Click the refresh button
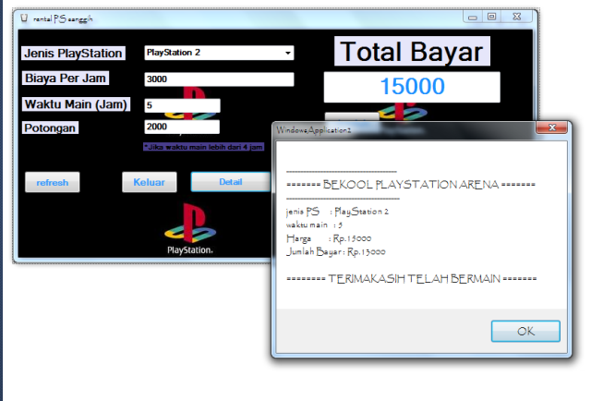The image size is (591, 401). pos(53,182)
